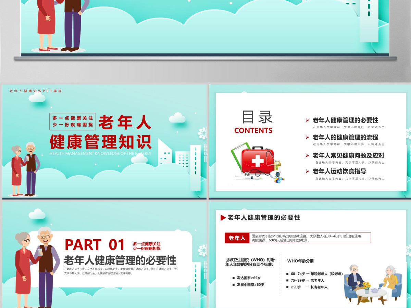Click the red arrow bullet beside 老年人常见健康问题及应对
This screenshot has height=308, width=411.
[308, 155]
